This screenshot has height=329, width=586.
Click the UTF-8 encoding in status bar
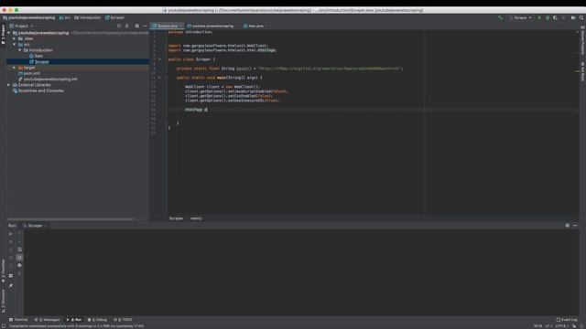point(561,326)
